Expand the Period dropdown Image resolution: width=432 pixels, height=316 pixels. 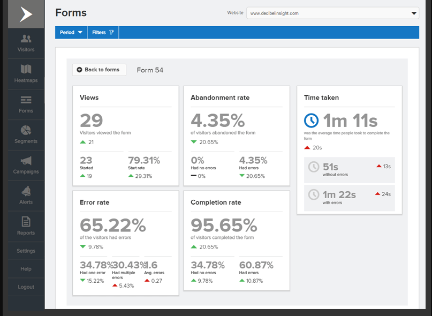tap(71, 33)
